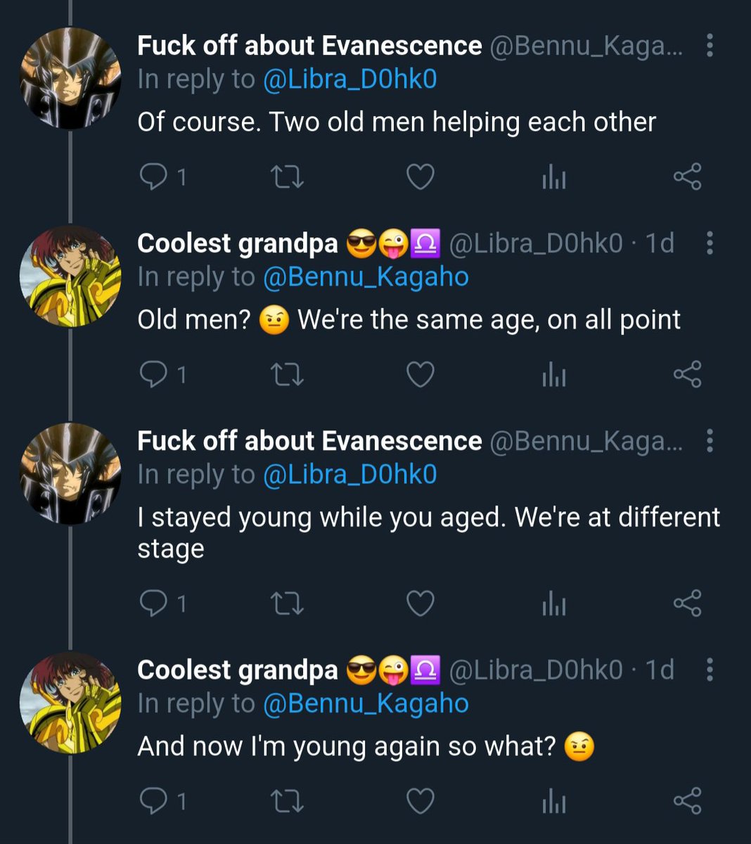Open the "Fuck off about Evanescence" name on third tweet
The width and height of the screenshot is (751, 844).
[309, 441]
